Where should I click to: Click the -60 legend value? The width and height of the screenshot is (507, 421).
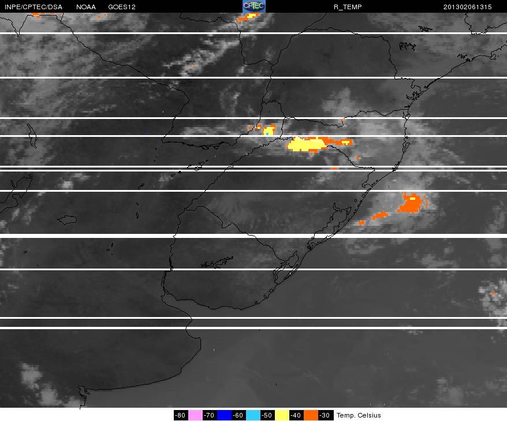238,415
